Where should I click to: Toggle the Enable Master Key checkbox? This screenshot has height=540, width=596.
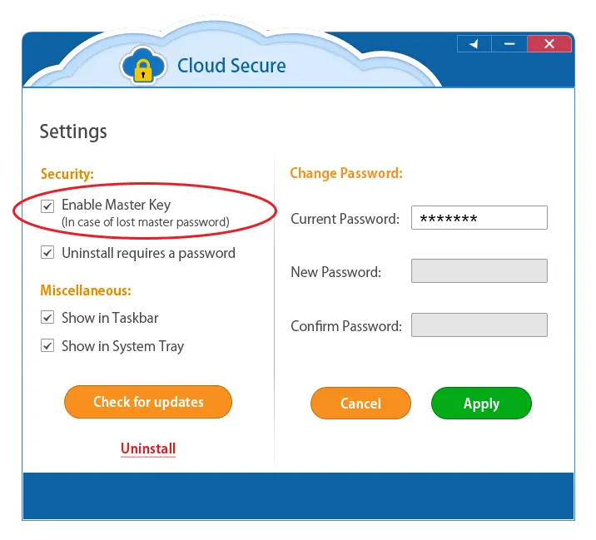click(x=47, y=206)
